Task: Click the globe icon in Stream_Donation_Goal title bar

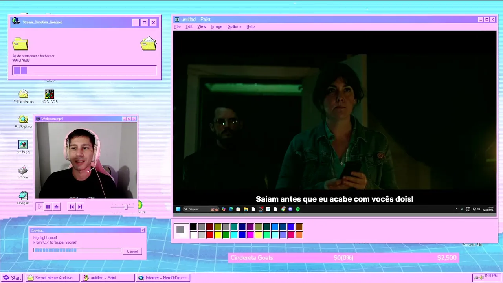Action: point(15,21)
